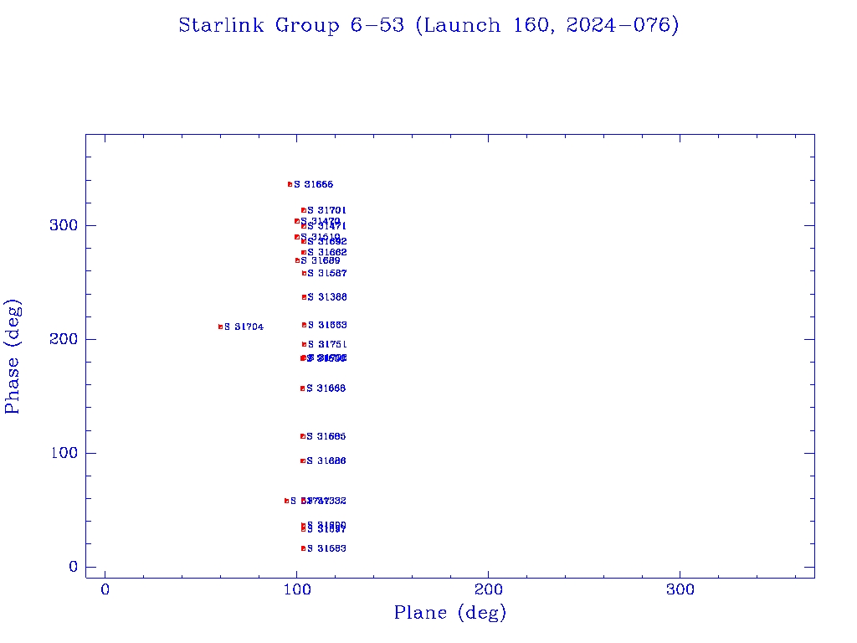Click the y-axis tick label '0'
This screenshot has width=857, height=643.
(x=74, y=567)
